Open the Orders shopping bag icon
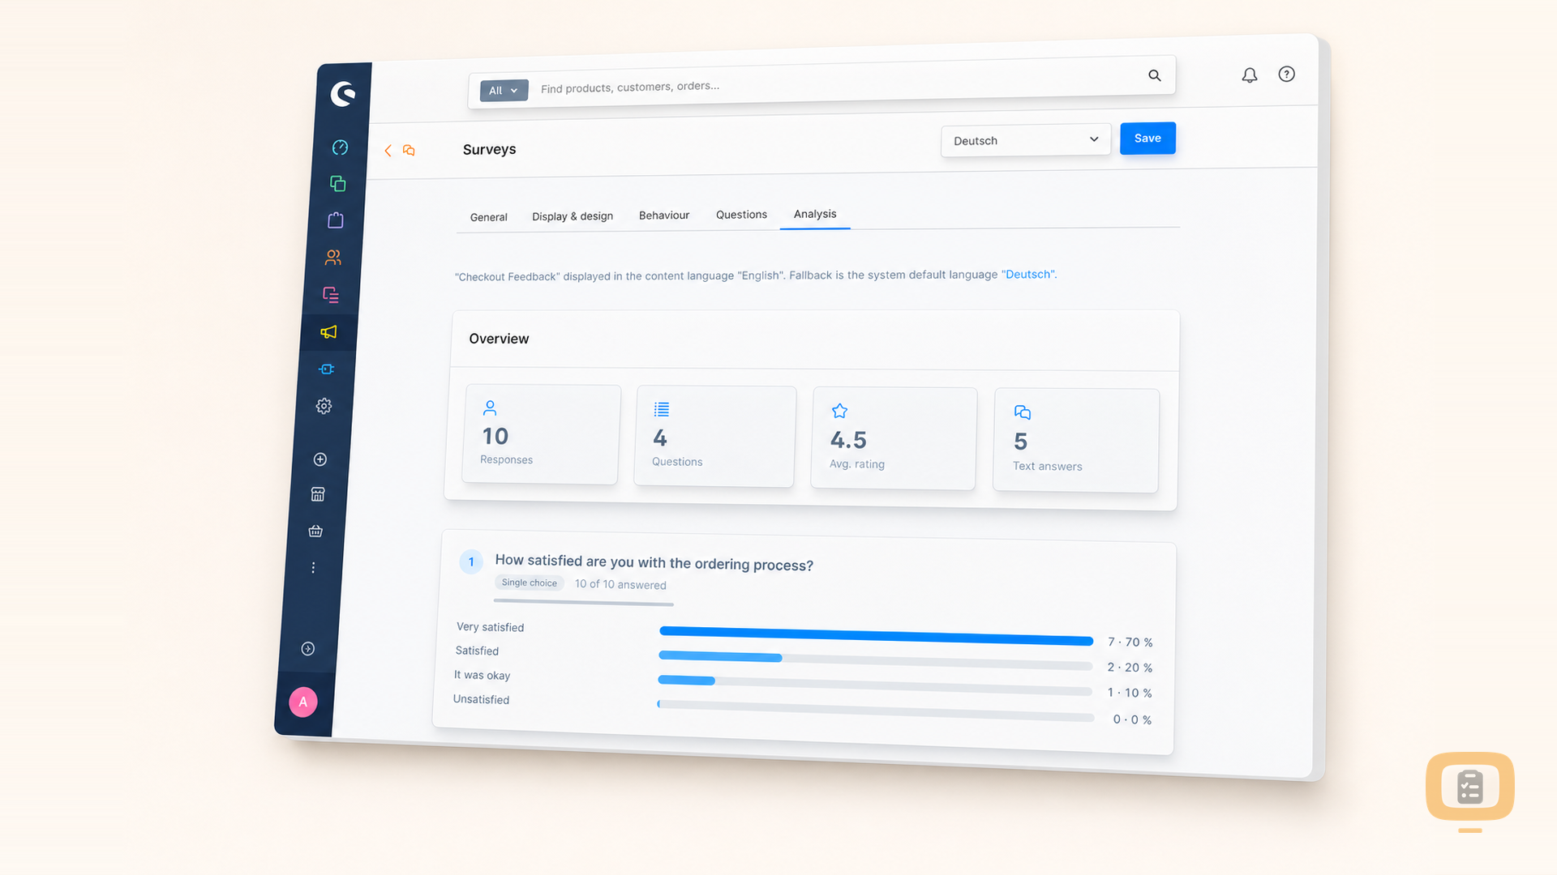Image resolution: width=1557 pixels, height=875 pixels. click(336, 220)
